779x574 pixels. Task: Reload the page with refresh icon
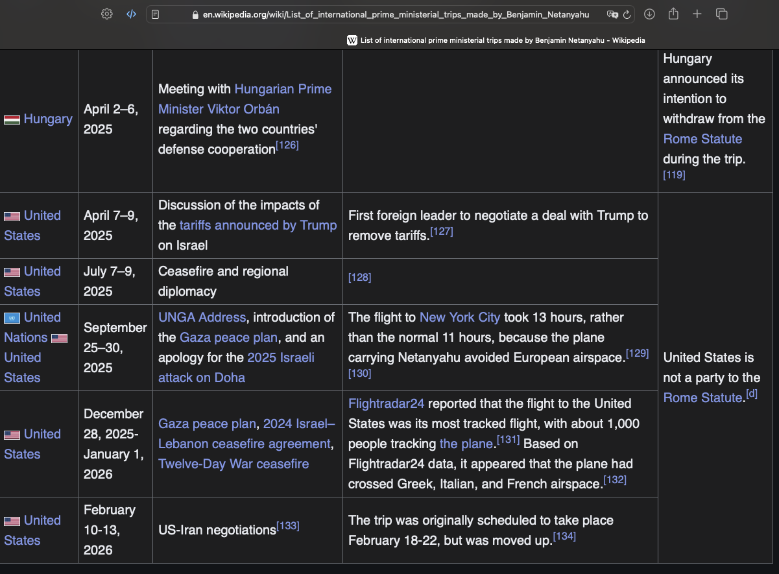click(627, 14)
